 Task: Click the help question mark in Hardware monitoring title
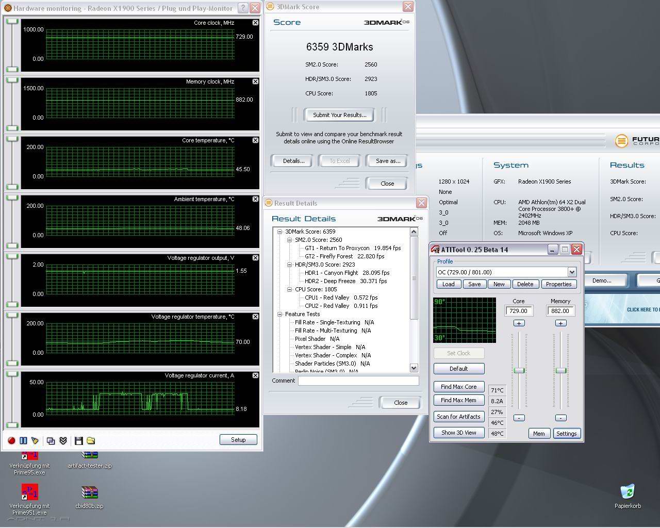[x=243, y=8]
